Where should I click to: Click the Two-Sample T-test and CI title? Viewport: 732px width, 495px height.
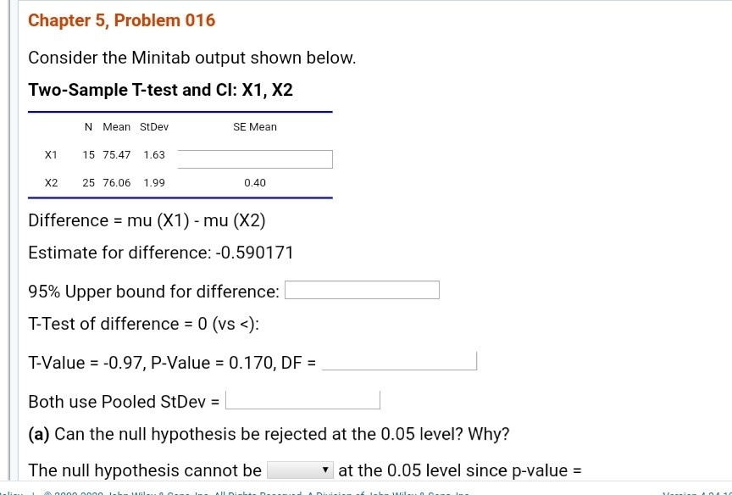(x=160, y=90)
